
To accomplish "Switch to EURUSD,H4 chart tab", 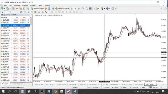I will (x=39, y=84).
